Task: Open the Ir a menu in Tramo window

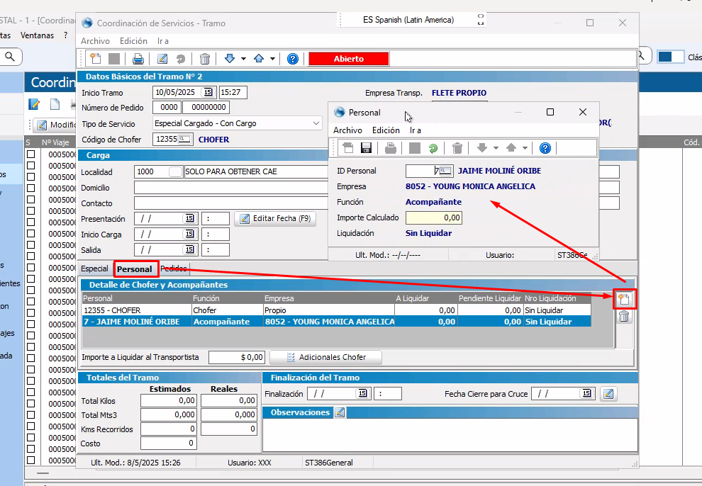Action: pos(163,40)
